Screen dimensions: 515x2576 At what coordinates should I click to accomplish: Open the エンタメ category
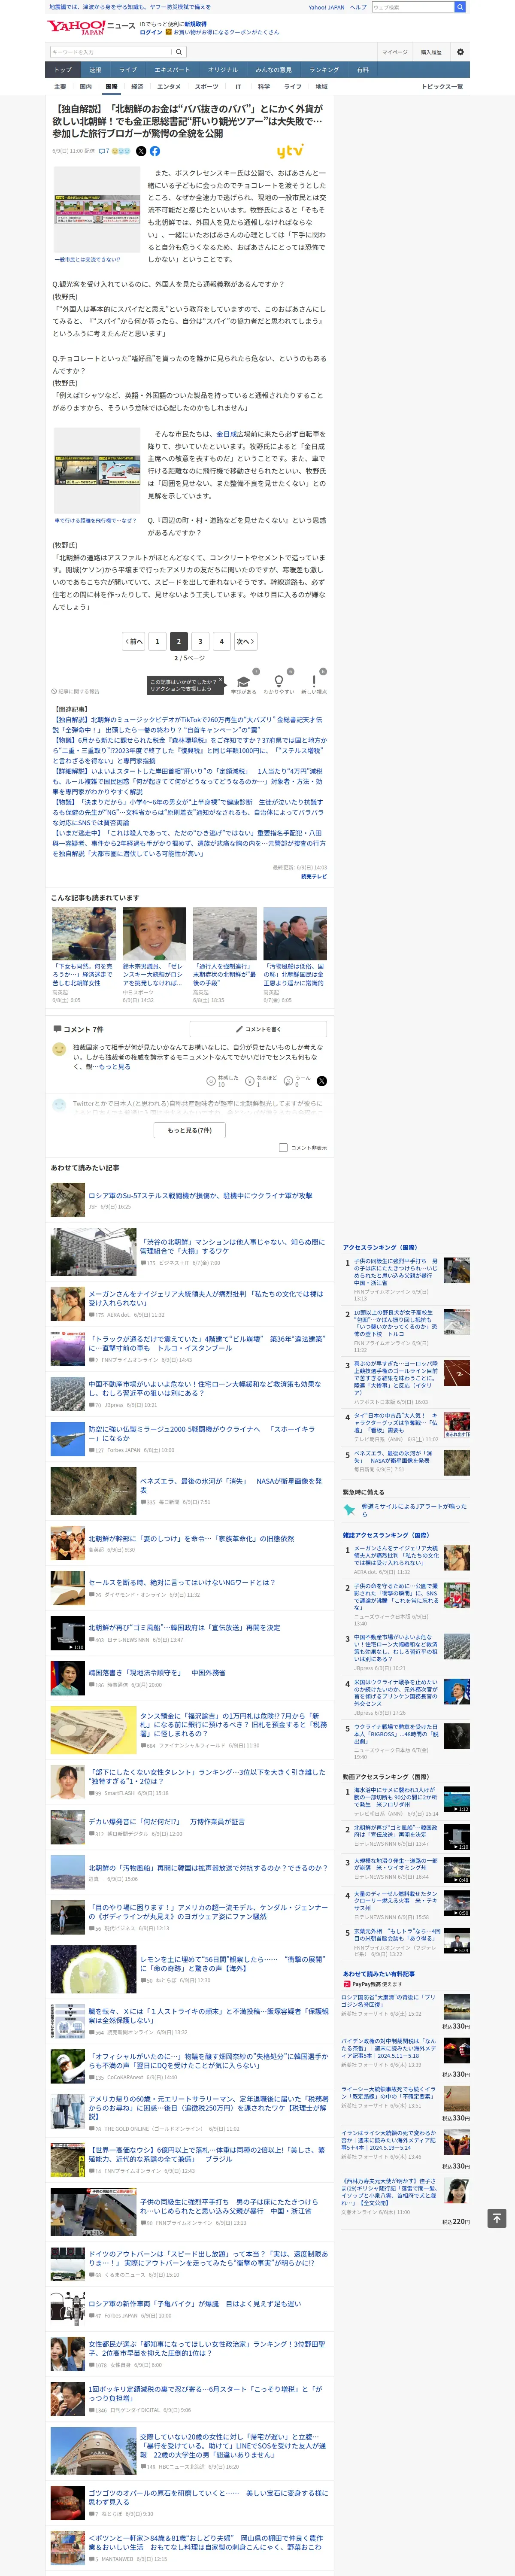coord(169,87)
